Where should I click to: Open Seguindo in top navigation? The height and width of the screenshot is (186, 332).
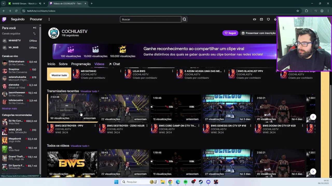[18, 19]
